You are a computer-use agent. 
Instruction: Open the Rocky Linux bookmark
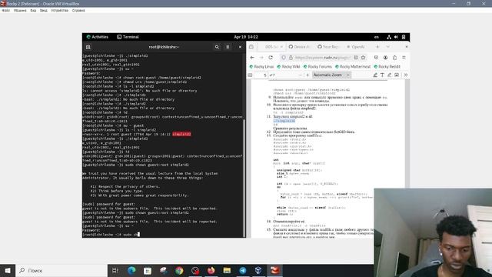click(x=261, y=67)
